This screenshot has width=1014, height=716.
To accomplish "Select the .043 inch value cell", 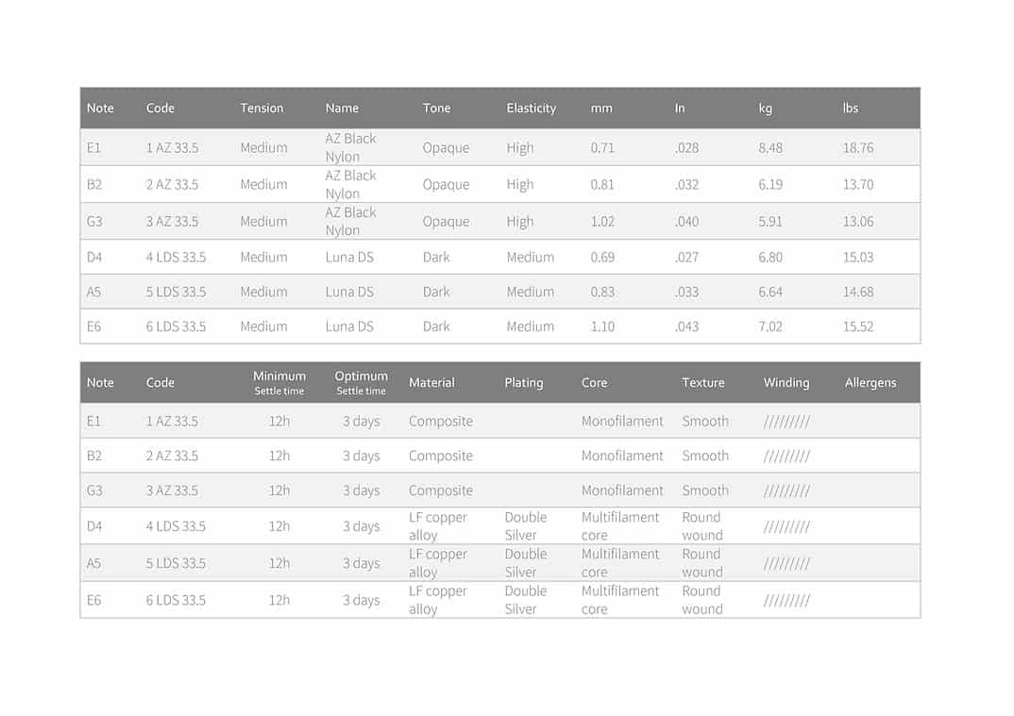I will coord(686,326).
